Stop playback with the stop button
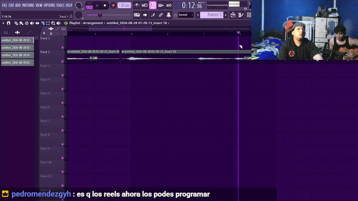The image size is (358, 201). tap(105, 5)
